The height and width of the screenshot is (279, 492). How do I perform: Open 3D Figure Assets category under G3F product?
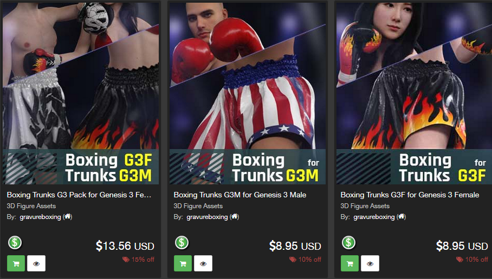(365, 206)
